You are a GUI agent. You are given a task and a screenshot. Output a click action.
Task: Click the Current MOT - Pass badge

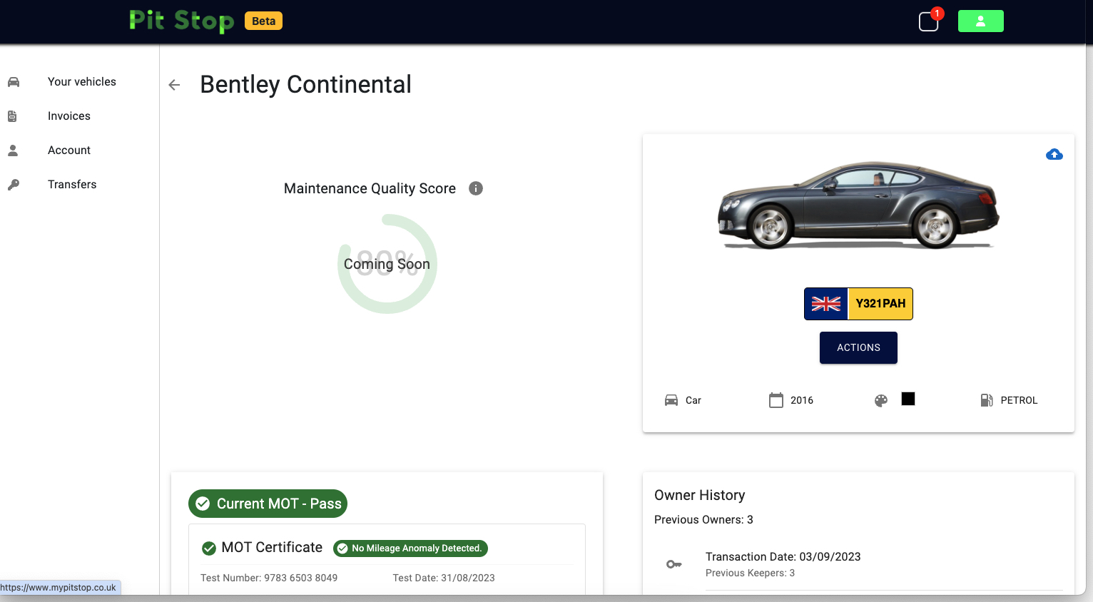268,504
